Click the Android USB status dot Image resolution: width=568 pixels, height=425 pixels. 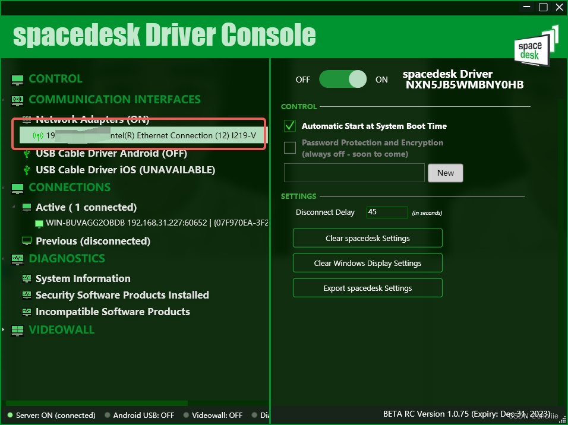107,416
